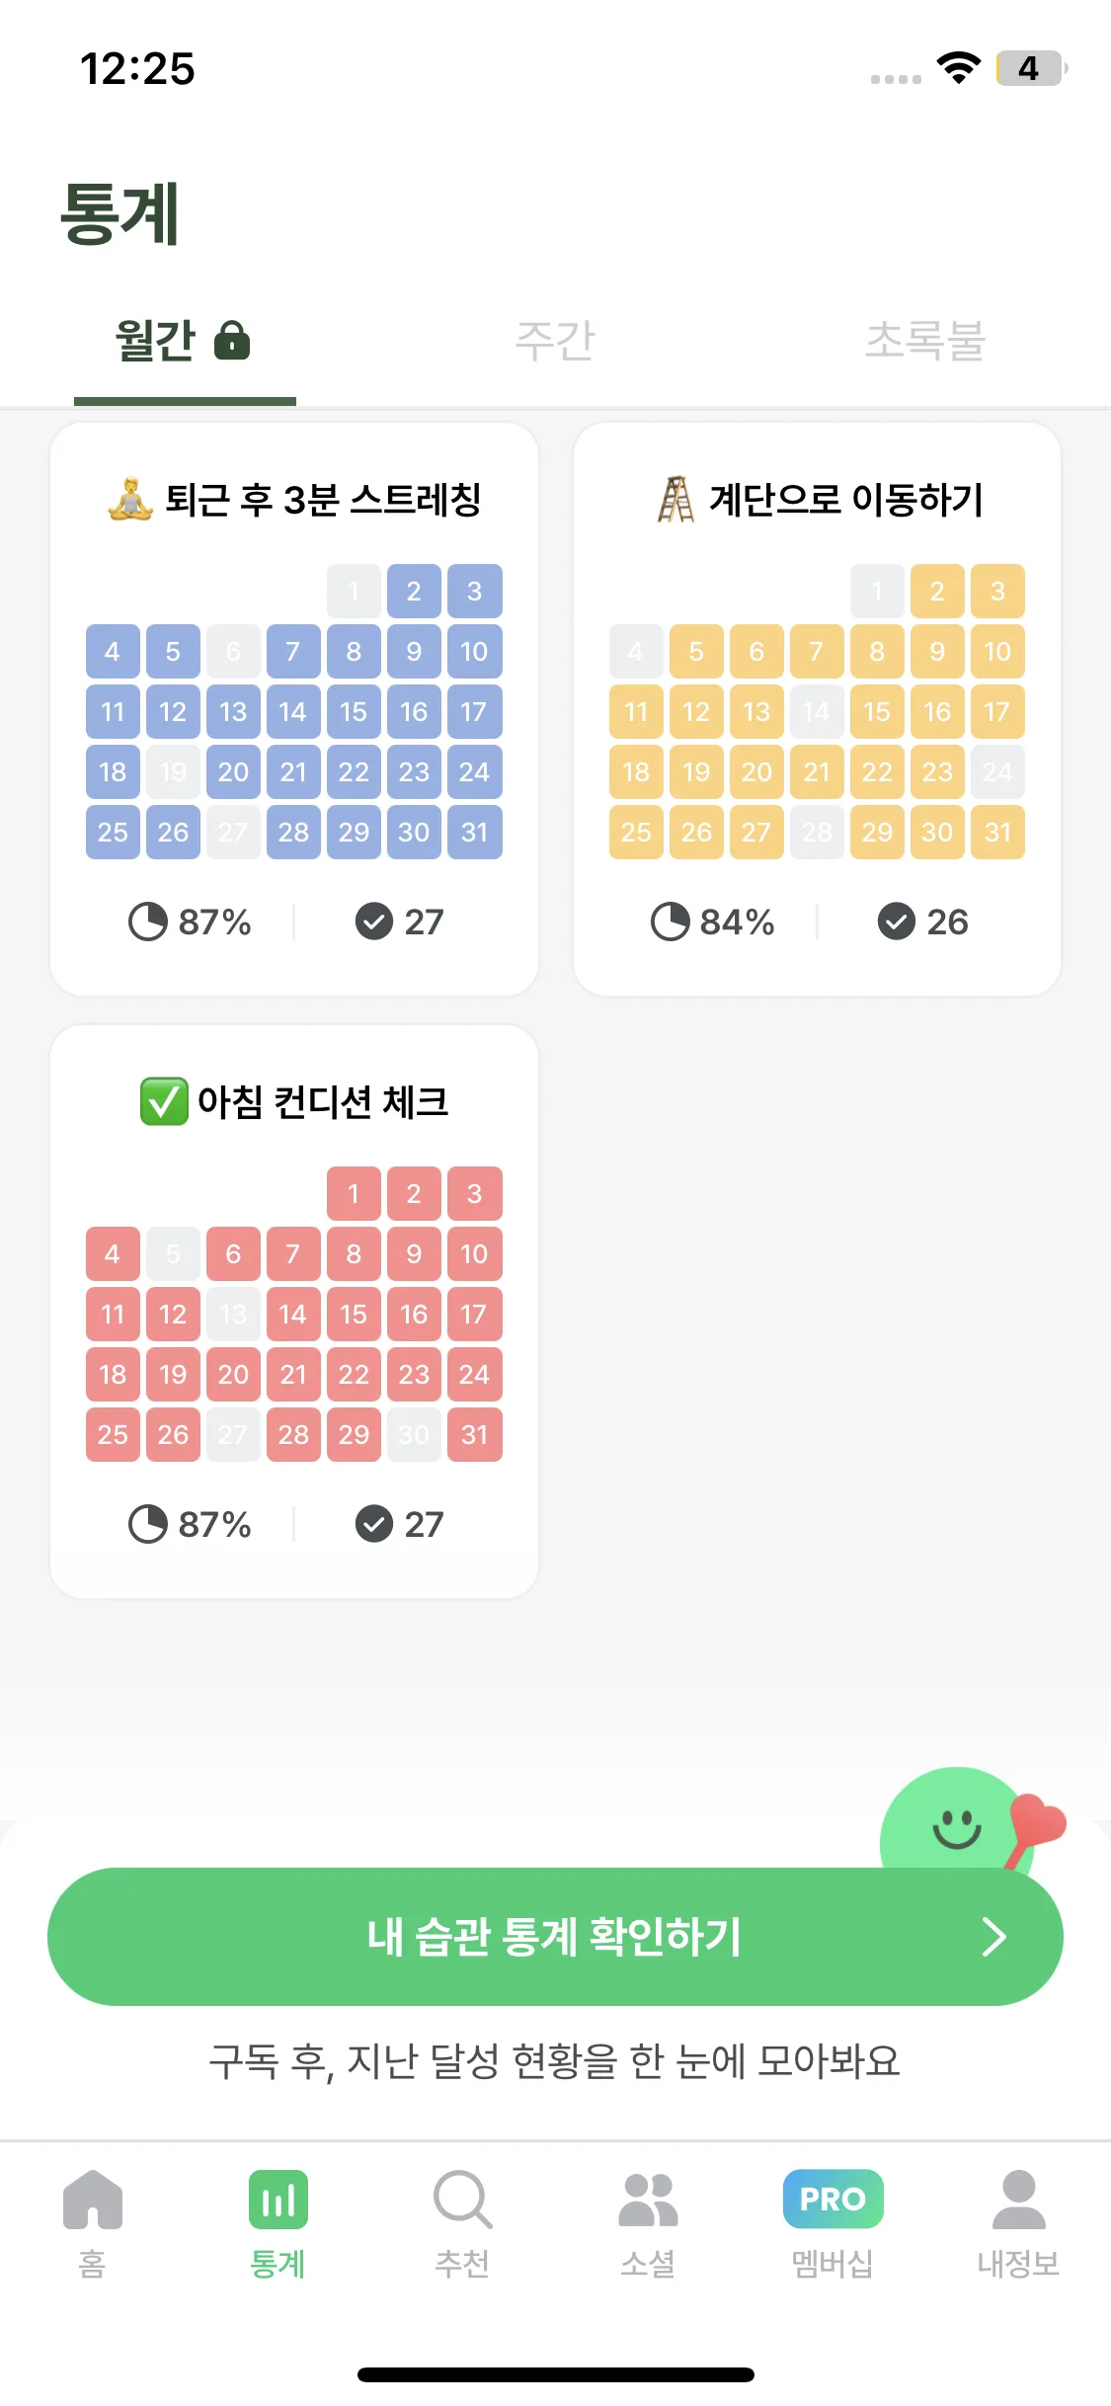
Task: Tap the PRO 멤버십 badge icon
Action: click(833, 2199)
